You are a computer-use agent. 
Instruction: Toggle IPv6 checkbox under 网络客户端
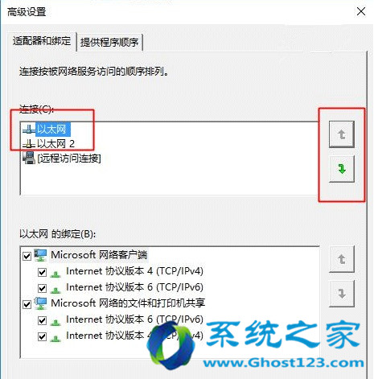(42, 288)
